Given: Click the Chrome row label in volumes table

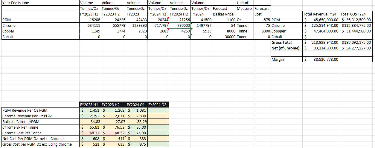Looking at the screenshot, I should pyautogui.click(x=40, y=26).
